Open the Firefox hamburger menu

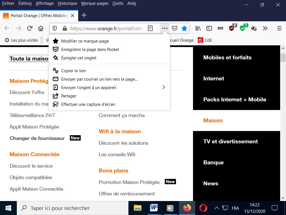(x=279, y=28)
